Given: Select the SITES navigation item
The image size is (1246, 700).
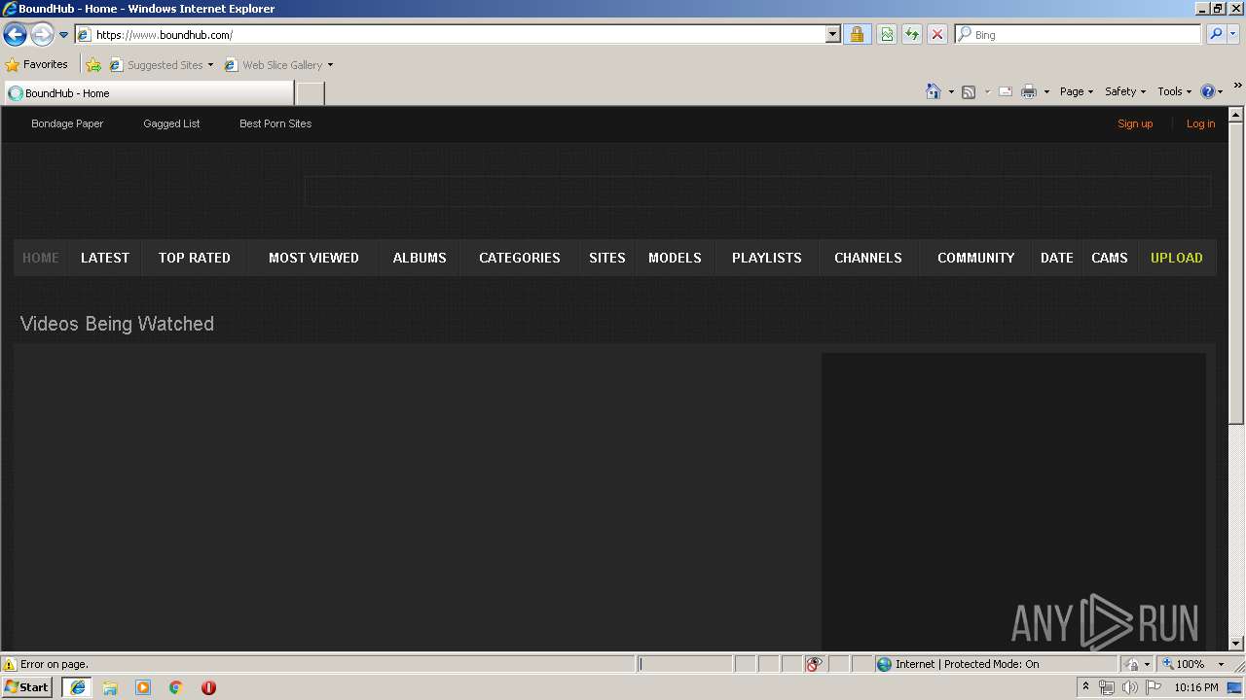Looking at the screenshot, I should click(x=607, y=258).
